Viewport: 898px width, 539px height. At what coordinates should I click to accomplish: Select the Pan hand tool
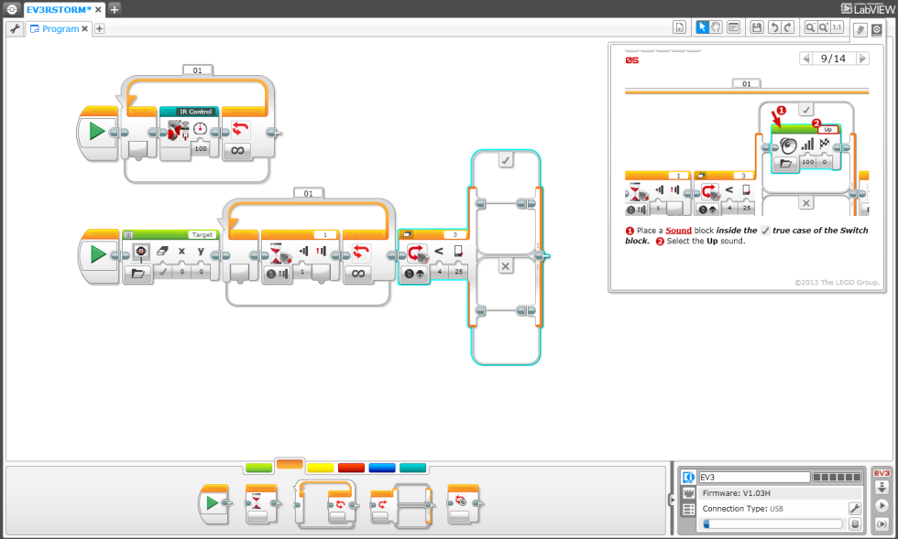tap(716, 27)
